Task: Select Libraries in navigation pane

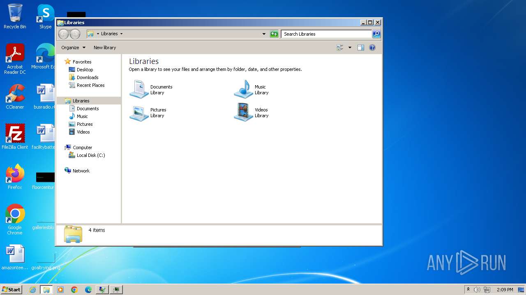Action: point(81,101)
